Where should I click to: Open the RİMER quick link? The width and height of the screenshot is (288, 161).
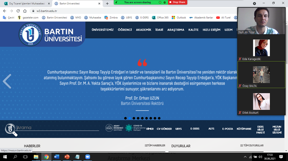150,129
